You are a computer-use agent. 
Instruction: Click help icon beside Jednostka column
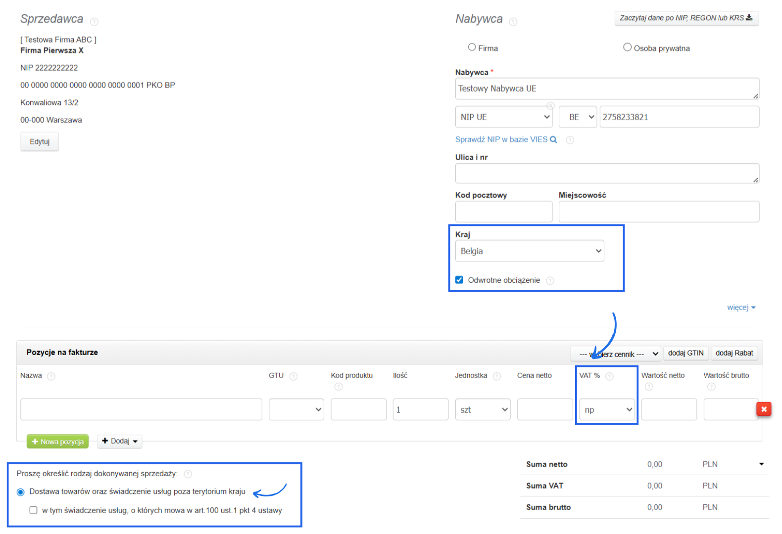[497, 376]
